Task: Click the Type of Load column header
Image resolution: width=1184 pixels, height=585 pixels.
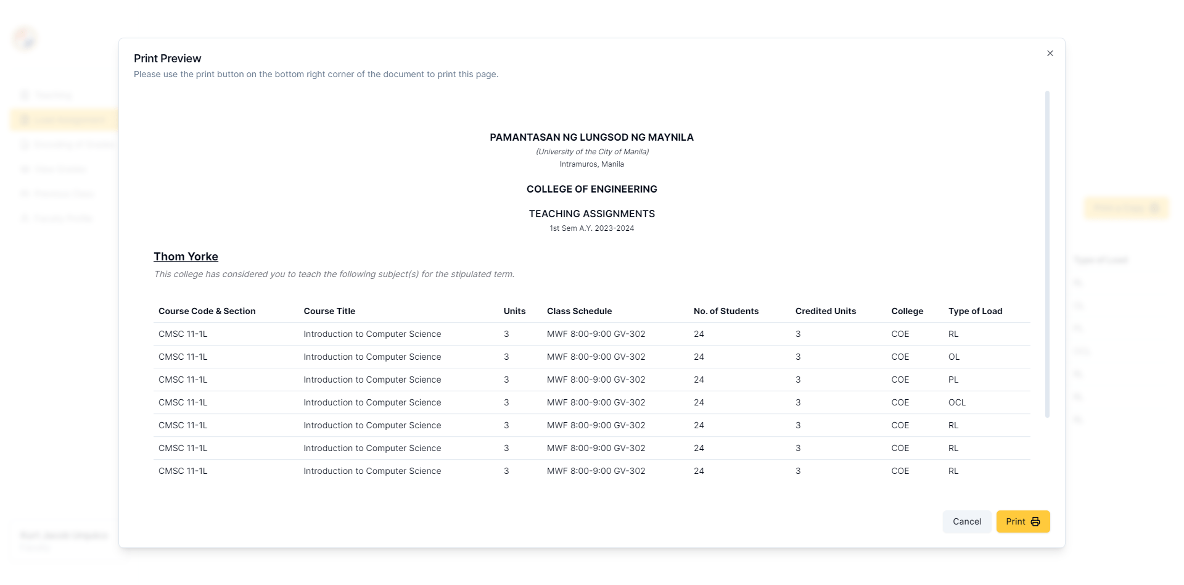Action: (976, 311)
